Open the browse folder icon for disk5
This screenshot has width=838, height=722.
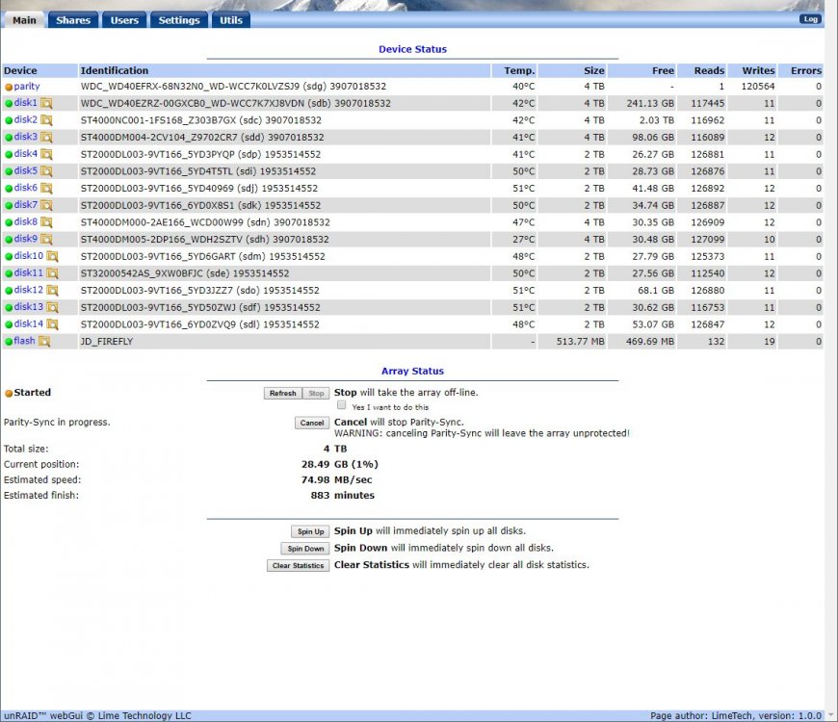46,171
